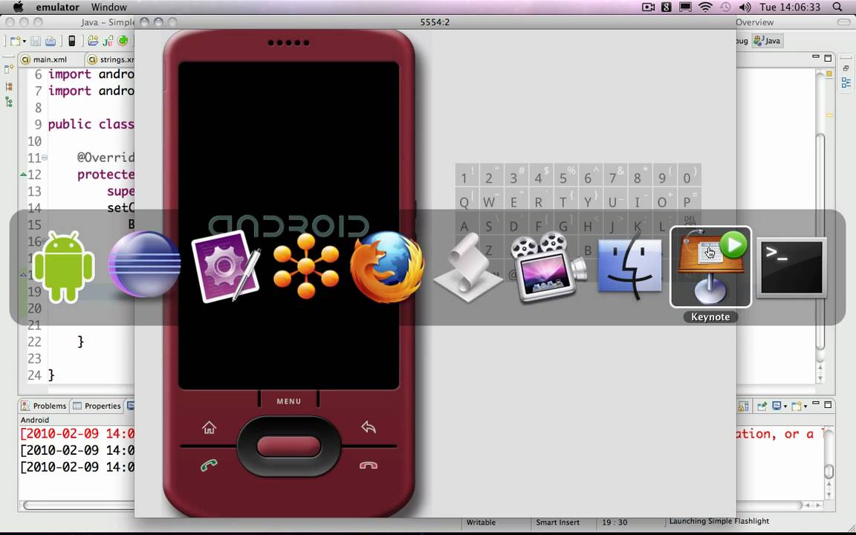Open the Open Console dropdown arrow
856x535 pixels.
805,406
